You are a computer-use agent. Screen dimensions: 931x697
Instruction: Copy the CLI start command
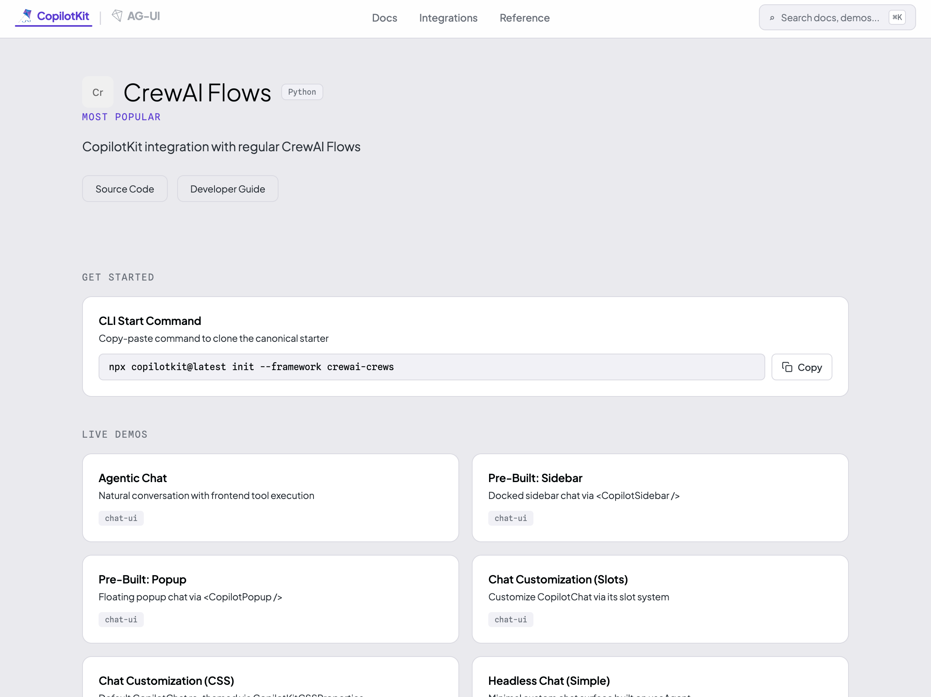coord(801,367)
